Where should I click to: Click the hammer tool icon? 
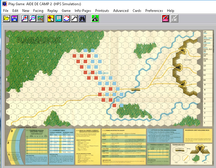point(74,18)
